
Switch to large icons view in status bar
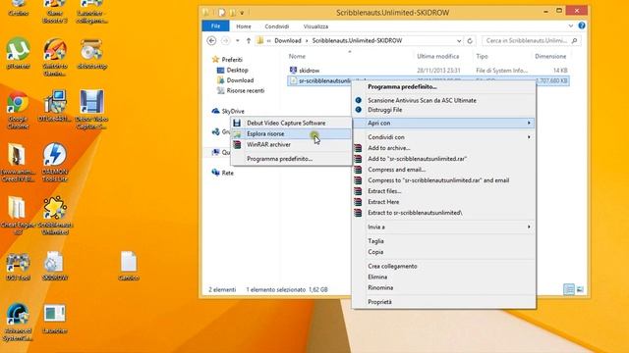point(580,289)
